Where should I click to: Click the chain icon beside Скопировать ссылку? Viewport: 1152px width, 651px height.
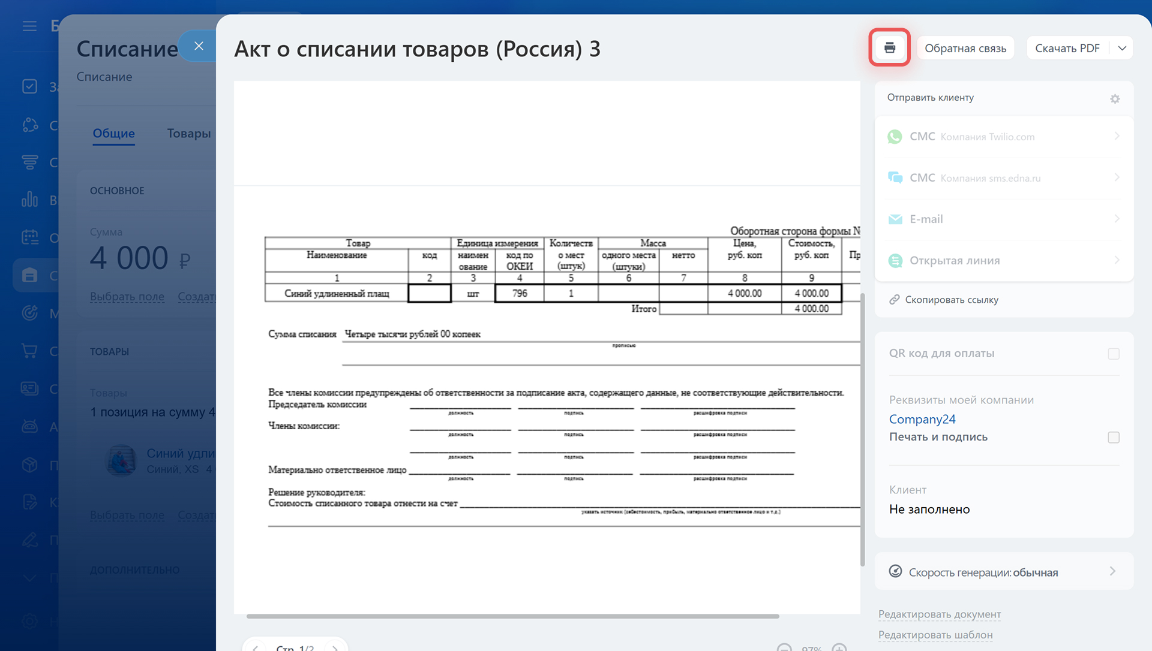click(894, 300)
